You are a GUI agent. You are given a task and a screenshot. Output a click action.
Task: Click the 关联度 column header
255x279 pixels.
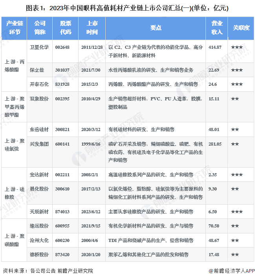241,28
